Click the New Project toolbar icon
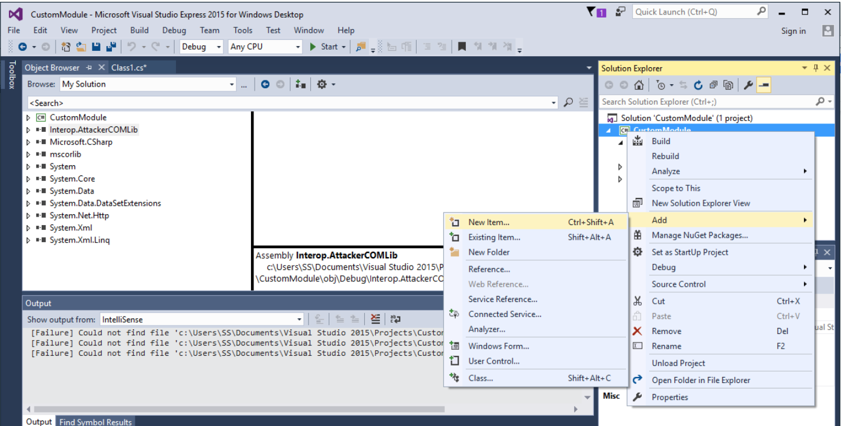Image resolution: width=842 pixels, height=426 pixels. pyautogui.click(x=67, y=47)
